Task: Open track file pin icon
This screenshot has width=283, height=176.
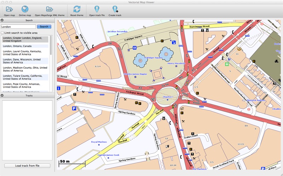Action: (97, 9)
